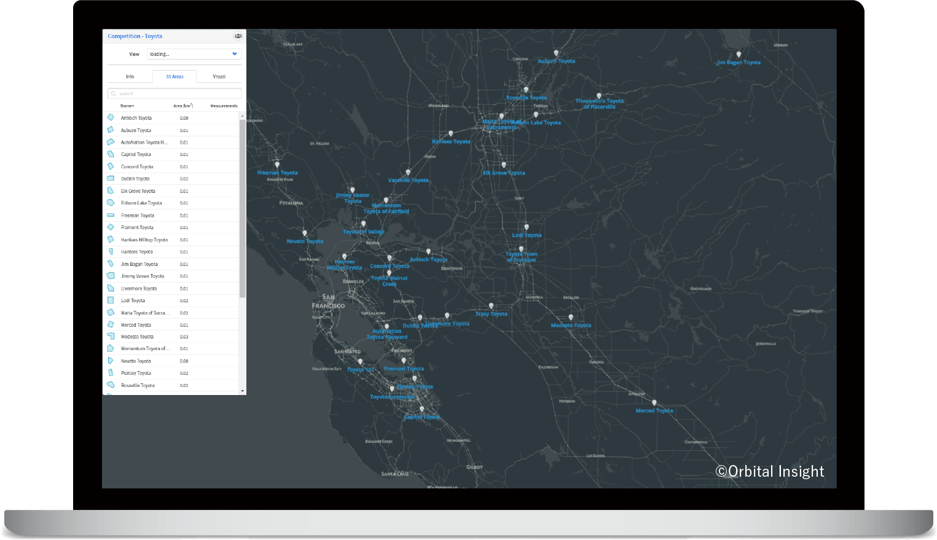Click the Merced Toyota map pin
This screenshot has width=937, height=540.
tap(654, 403)
